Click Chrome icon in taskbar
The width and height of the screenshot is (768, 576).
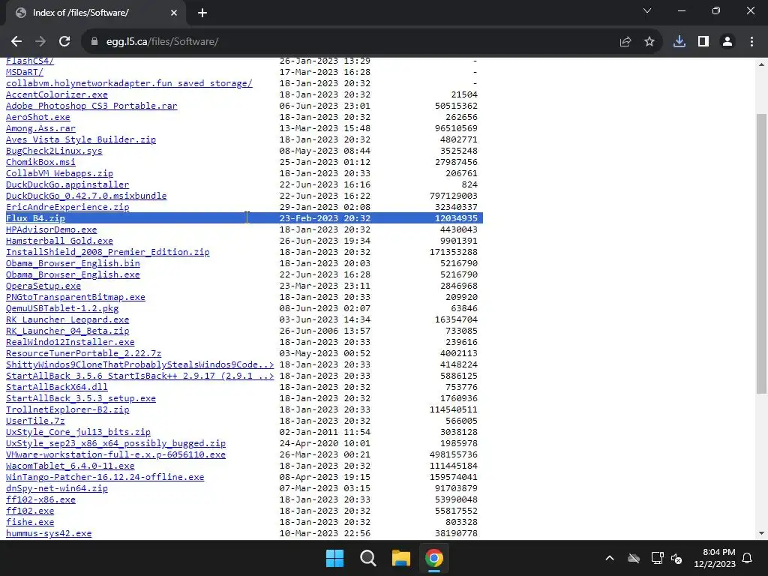tap(434, 558)
